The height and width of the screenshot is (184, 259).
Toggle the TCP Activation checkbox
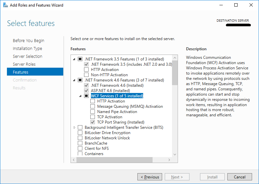[93, 117]
